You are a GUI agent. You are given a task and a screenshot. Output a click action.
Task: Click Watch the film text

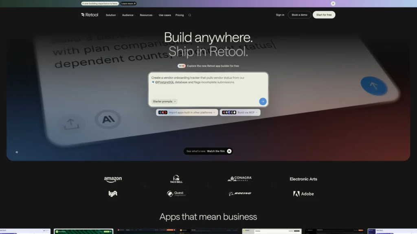point(216,151)
